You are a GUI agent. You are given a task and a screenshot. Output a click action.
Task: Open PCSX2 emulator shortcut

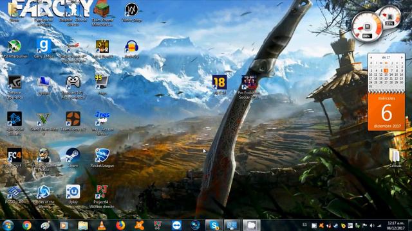point(14,192)
